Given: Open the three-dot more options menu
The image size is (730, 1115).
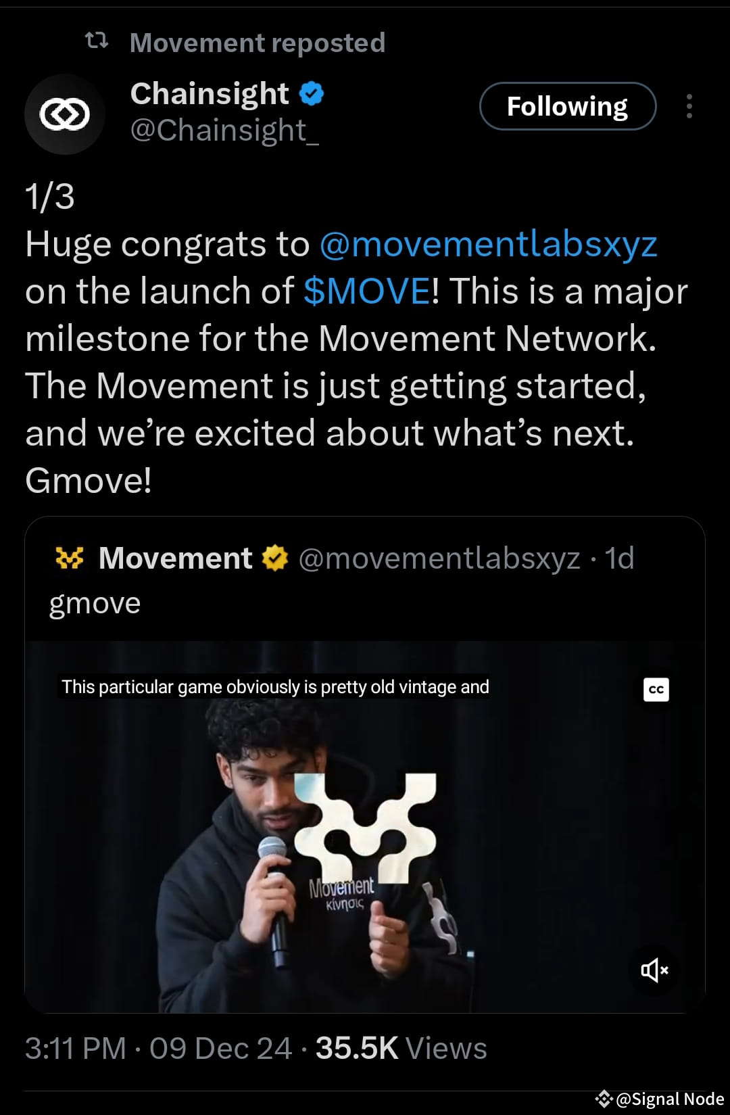Looking at the screenshot, I should 689,107.
